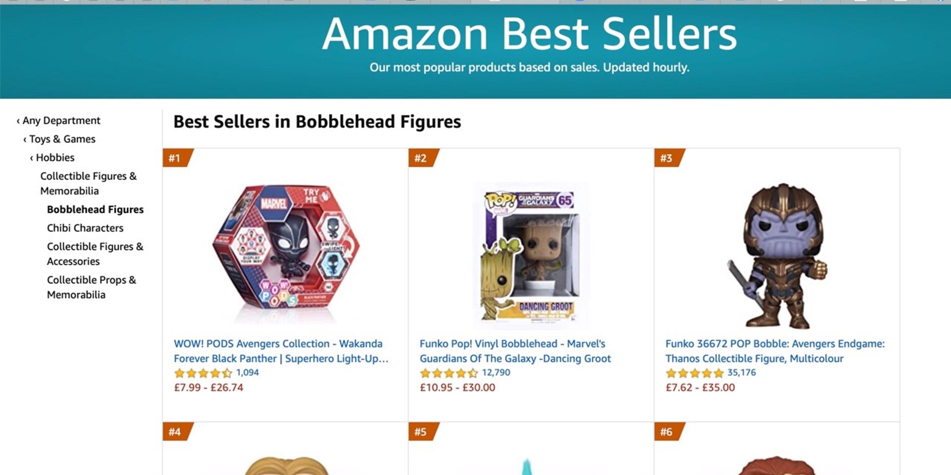
Task: Click the £7.99 - £26.74 price range
Action: pos(209,387)
